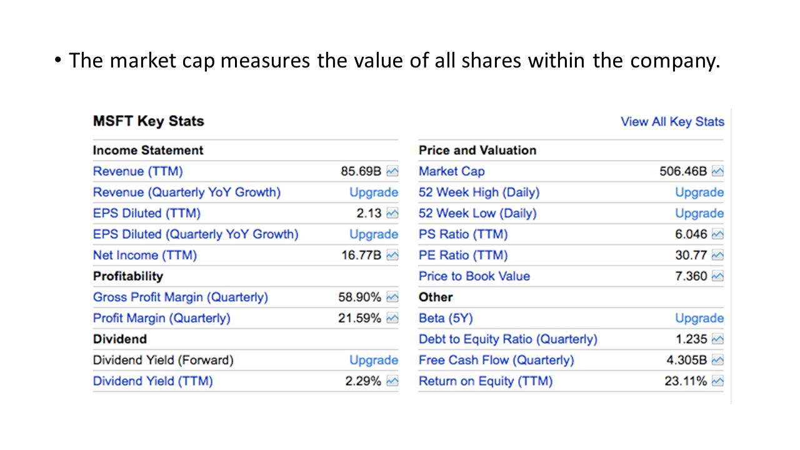This screenshot has height=450, width=800.
Task: Open chart icon beside Debt to Equity 1.235
Action: (717, 339)
